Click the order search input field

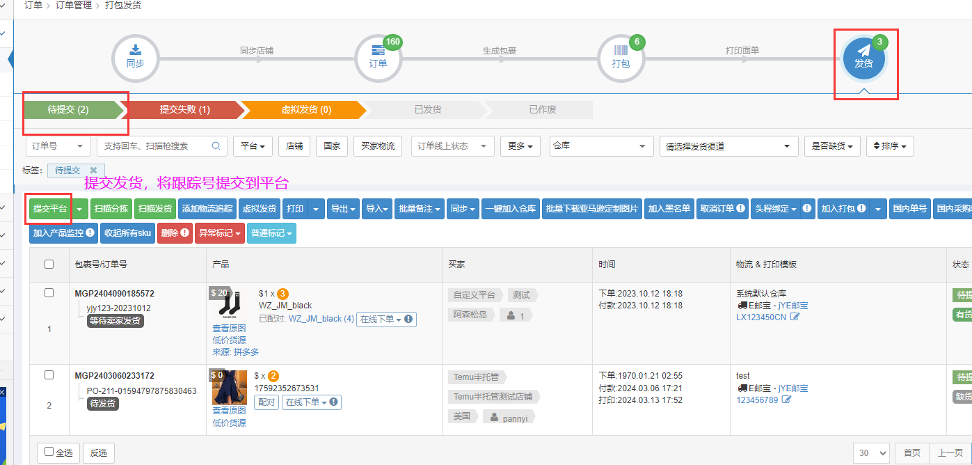tap(153, 146)
